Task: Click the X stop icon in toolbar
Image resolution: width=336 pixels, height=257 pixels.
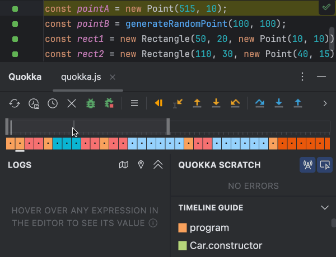Action: point(72,103)
